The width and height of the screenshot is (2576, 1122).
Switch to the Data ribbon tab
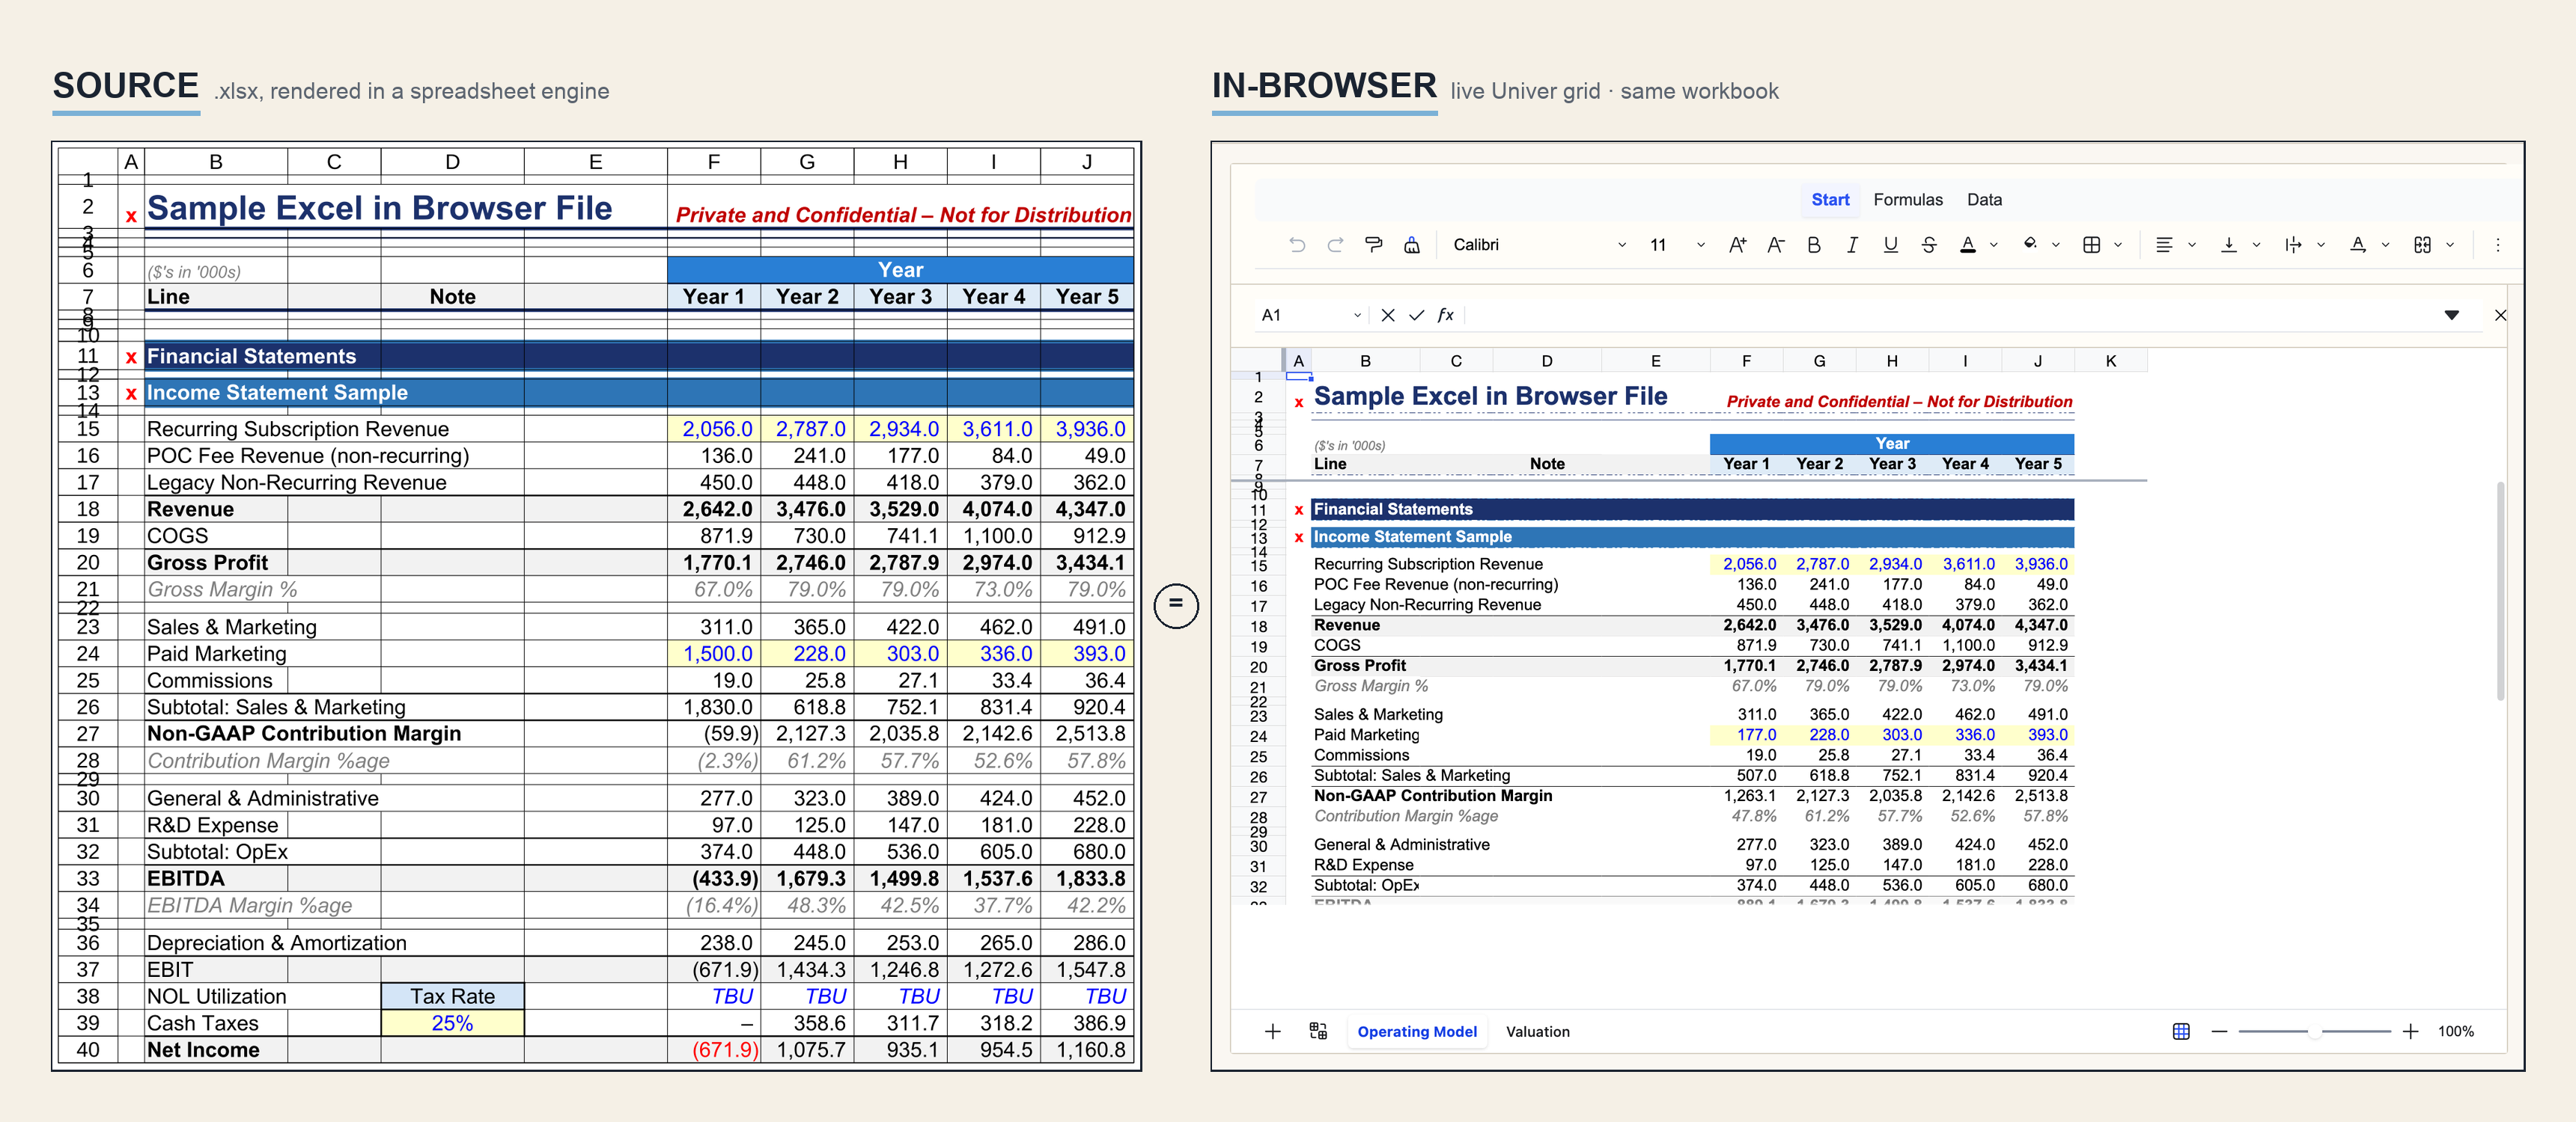[x=1984, y=200]
